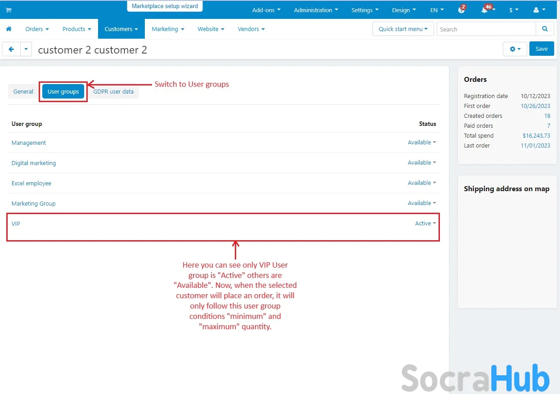Open Marketplace setup wizard
Image resolution: width=560 pixels, height=394 pixels.
[x=165, y=6]
